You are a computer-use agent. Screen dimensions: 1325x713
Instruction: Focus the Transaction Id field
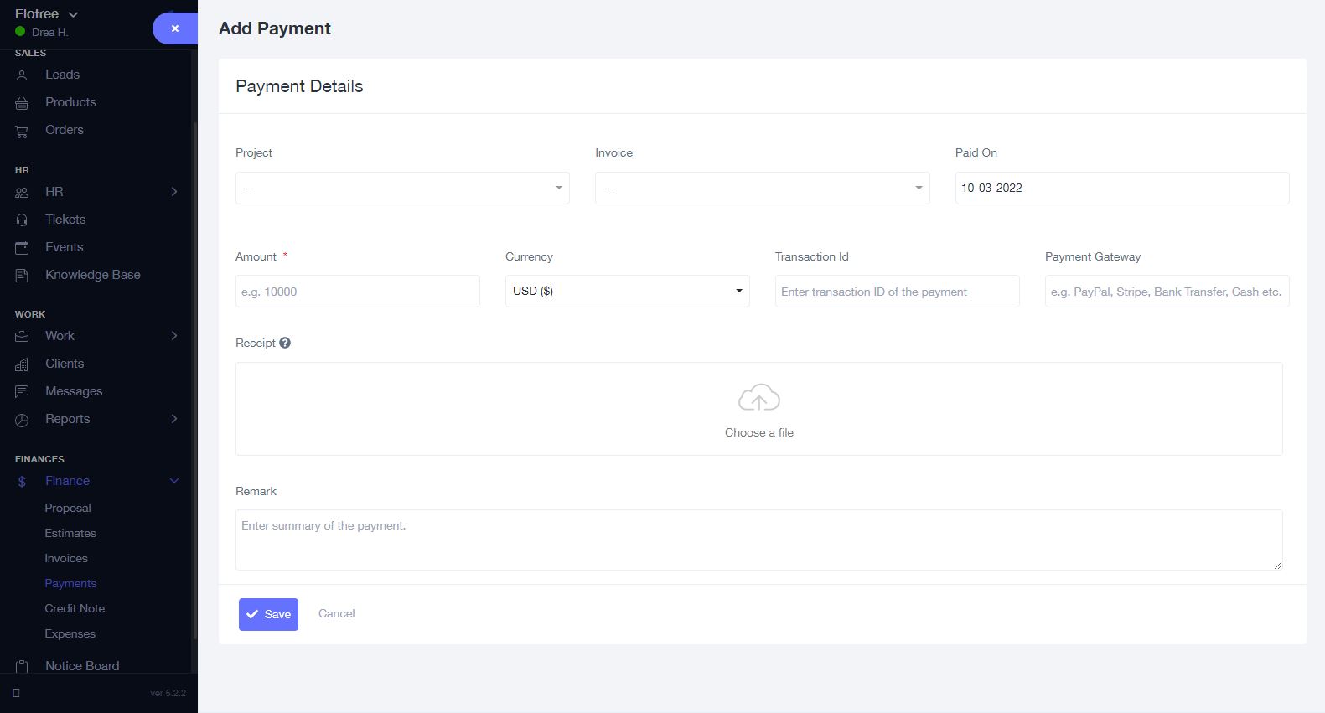(x=898, y=291)
